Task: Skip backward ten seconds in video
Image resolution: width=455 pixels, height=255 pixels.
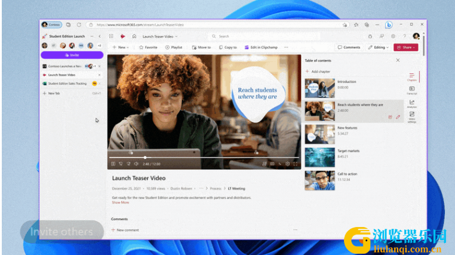Action: click(121, 164)
